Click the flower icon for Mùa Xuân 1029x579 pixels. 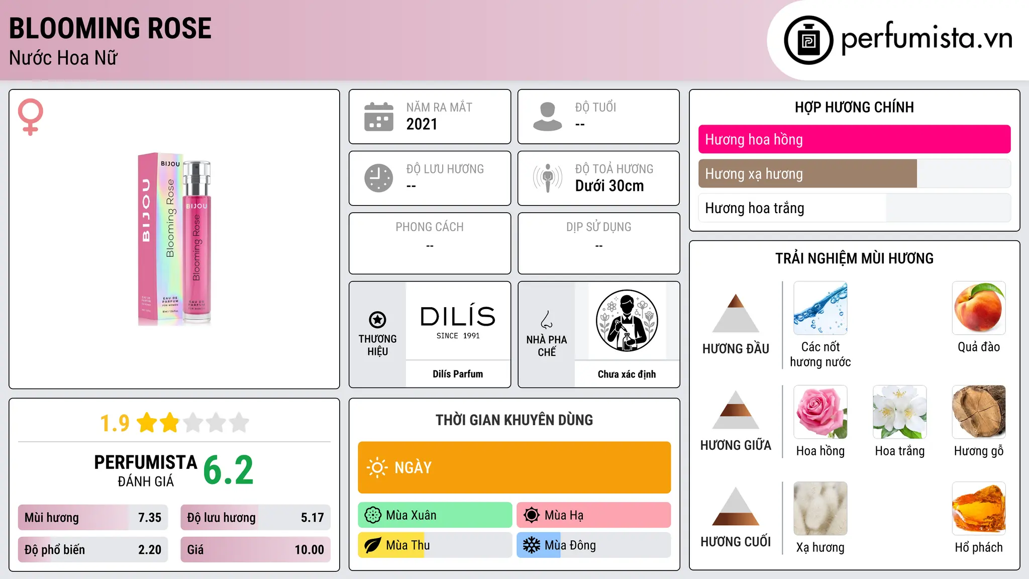pos(373,515)
